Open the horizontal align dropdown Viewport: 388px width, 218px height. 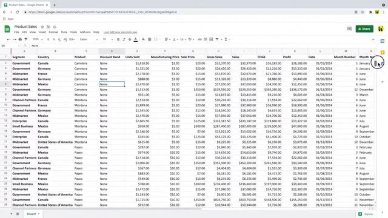click(x=167, y=39)
